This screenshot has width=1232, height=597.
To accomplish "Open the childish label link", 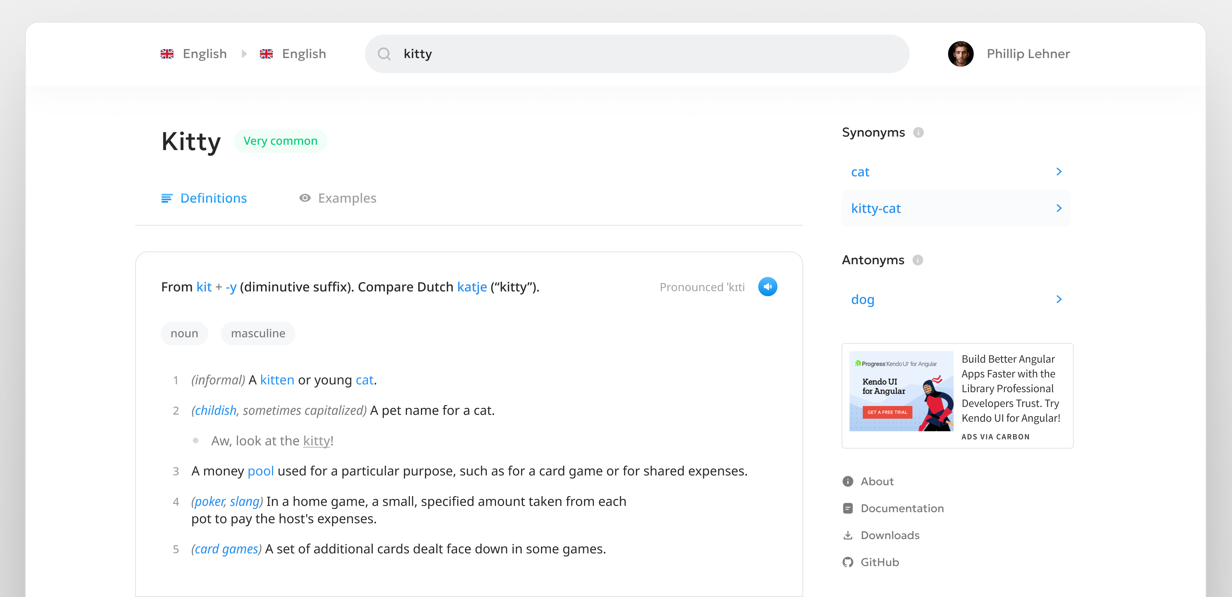I will [216, 411].
